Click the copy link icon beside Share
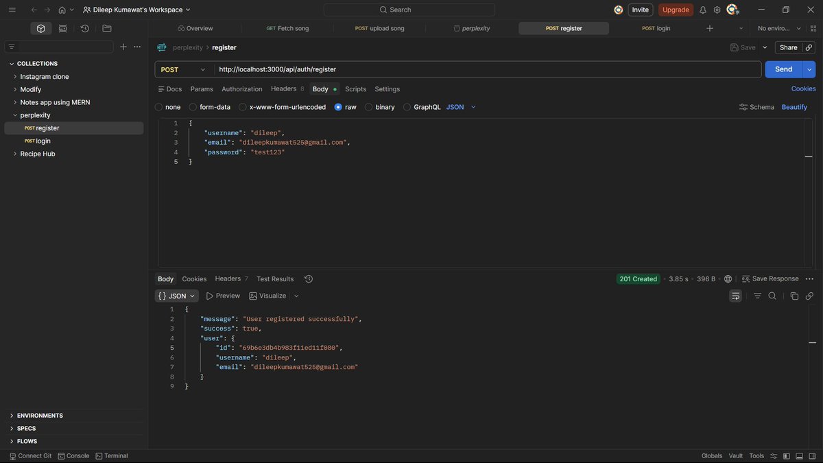 pos(809,47)
